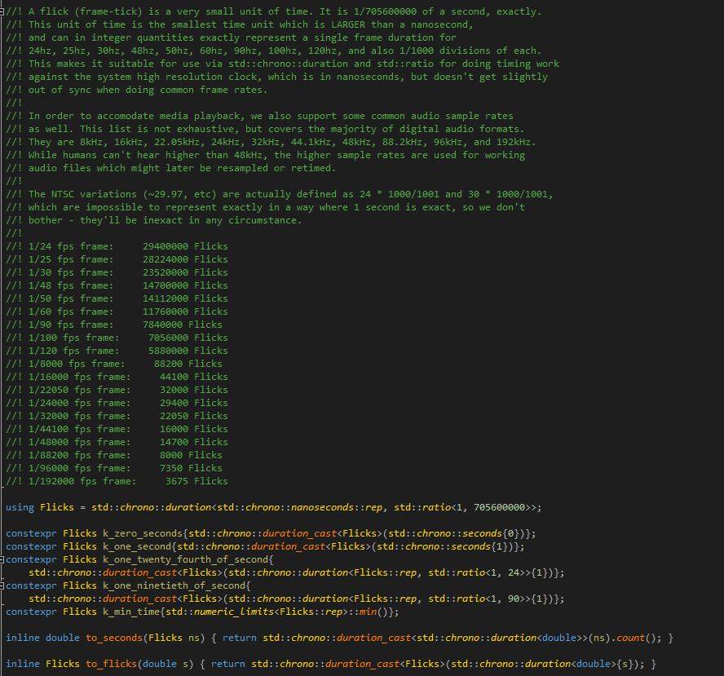Click the 'using' keyword before Flicks

point(20,507)
